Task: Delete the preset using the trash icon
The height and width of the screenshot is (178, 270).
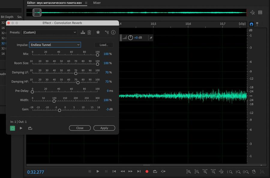Action: click(x=89, y=32)
